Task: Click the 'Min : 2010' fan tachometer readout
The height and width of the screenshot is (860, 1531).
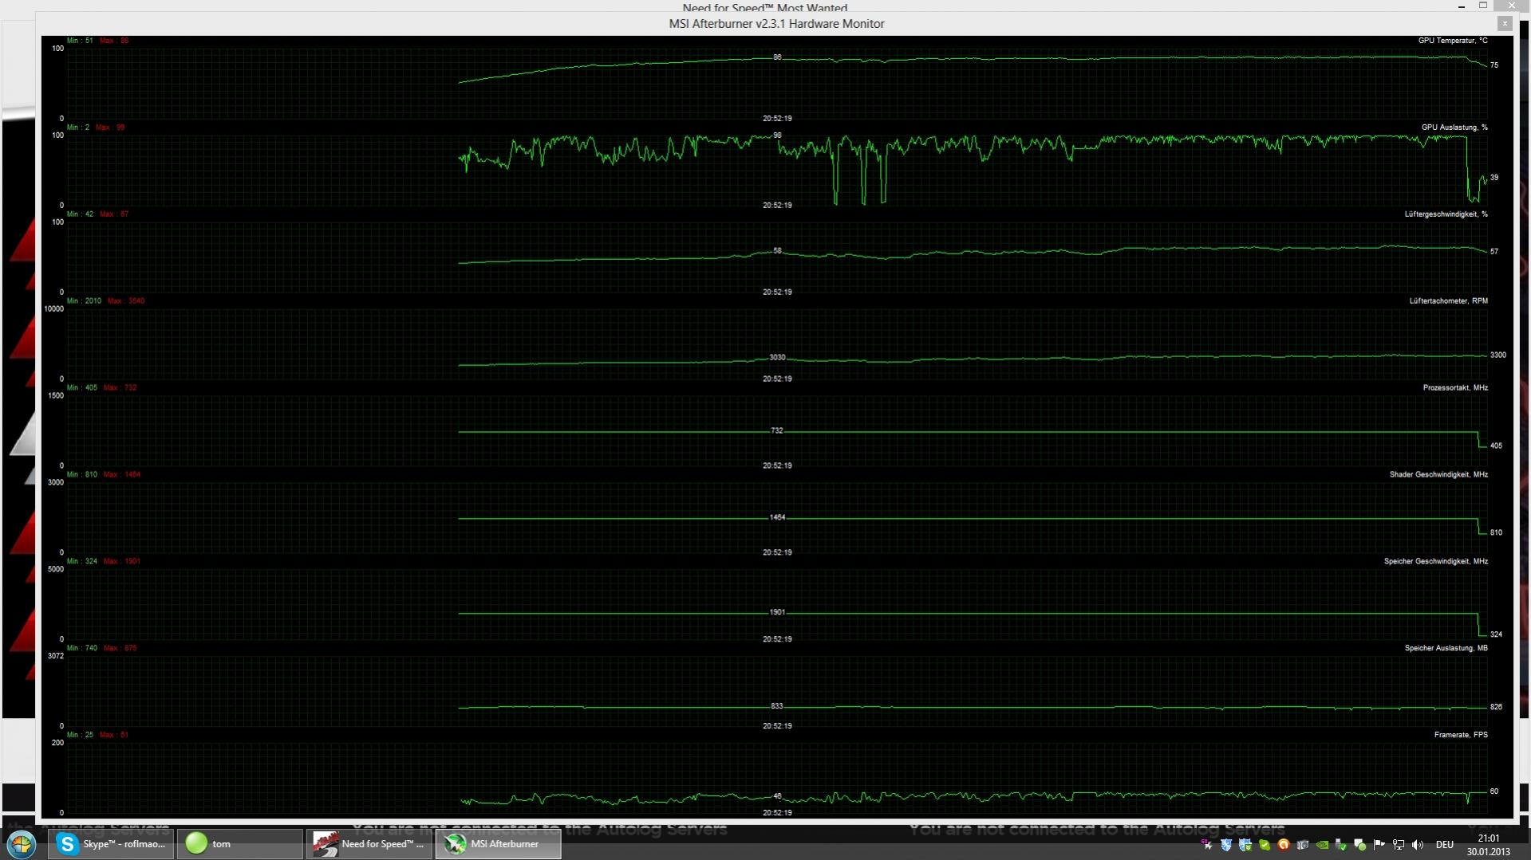Action: [x=84, y=301]
